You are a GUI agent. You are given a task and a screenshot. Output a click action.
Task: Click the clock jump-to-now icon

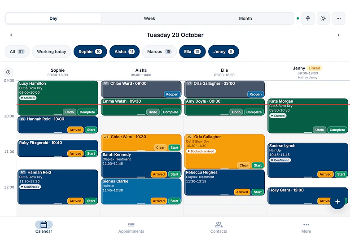(x=8, y=72)
